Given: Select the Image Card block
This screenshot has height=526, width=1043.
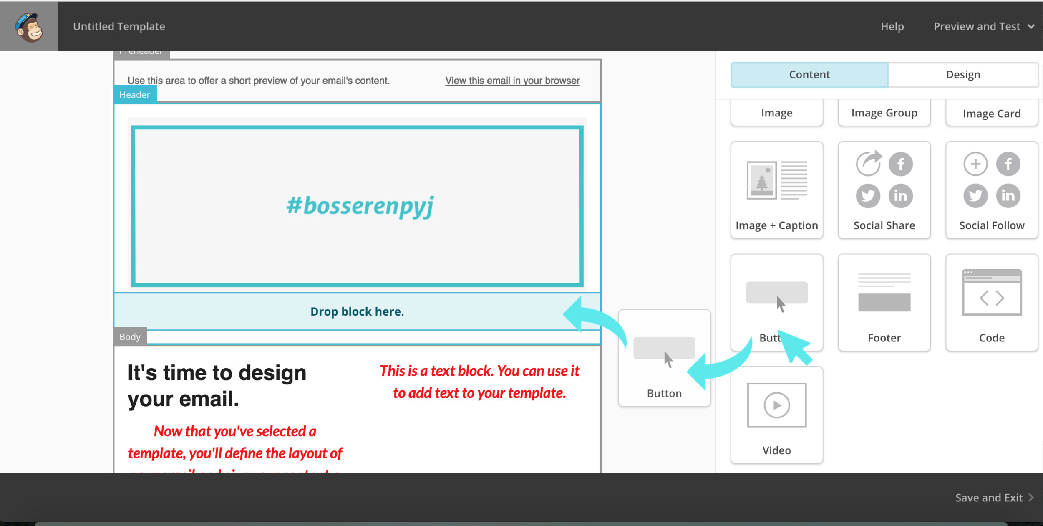Looking at the screenshot, I should point(992,113).
